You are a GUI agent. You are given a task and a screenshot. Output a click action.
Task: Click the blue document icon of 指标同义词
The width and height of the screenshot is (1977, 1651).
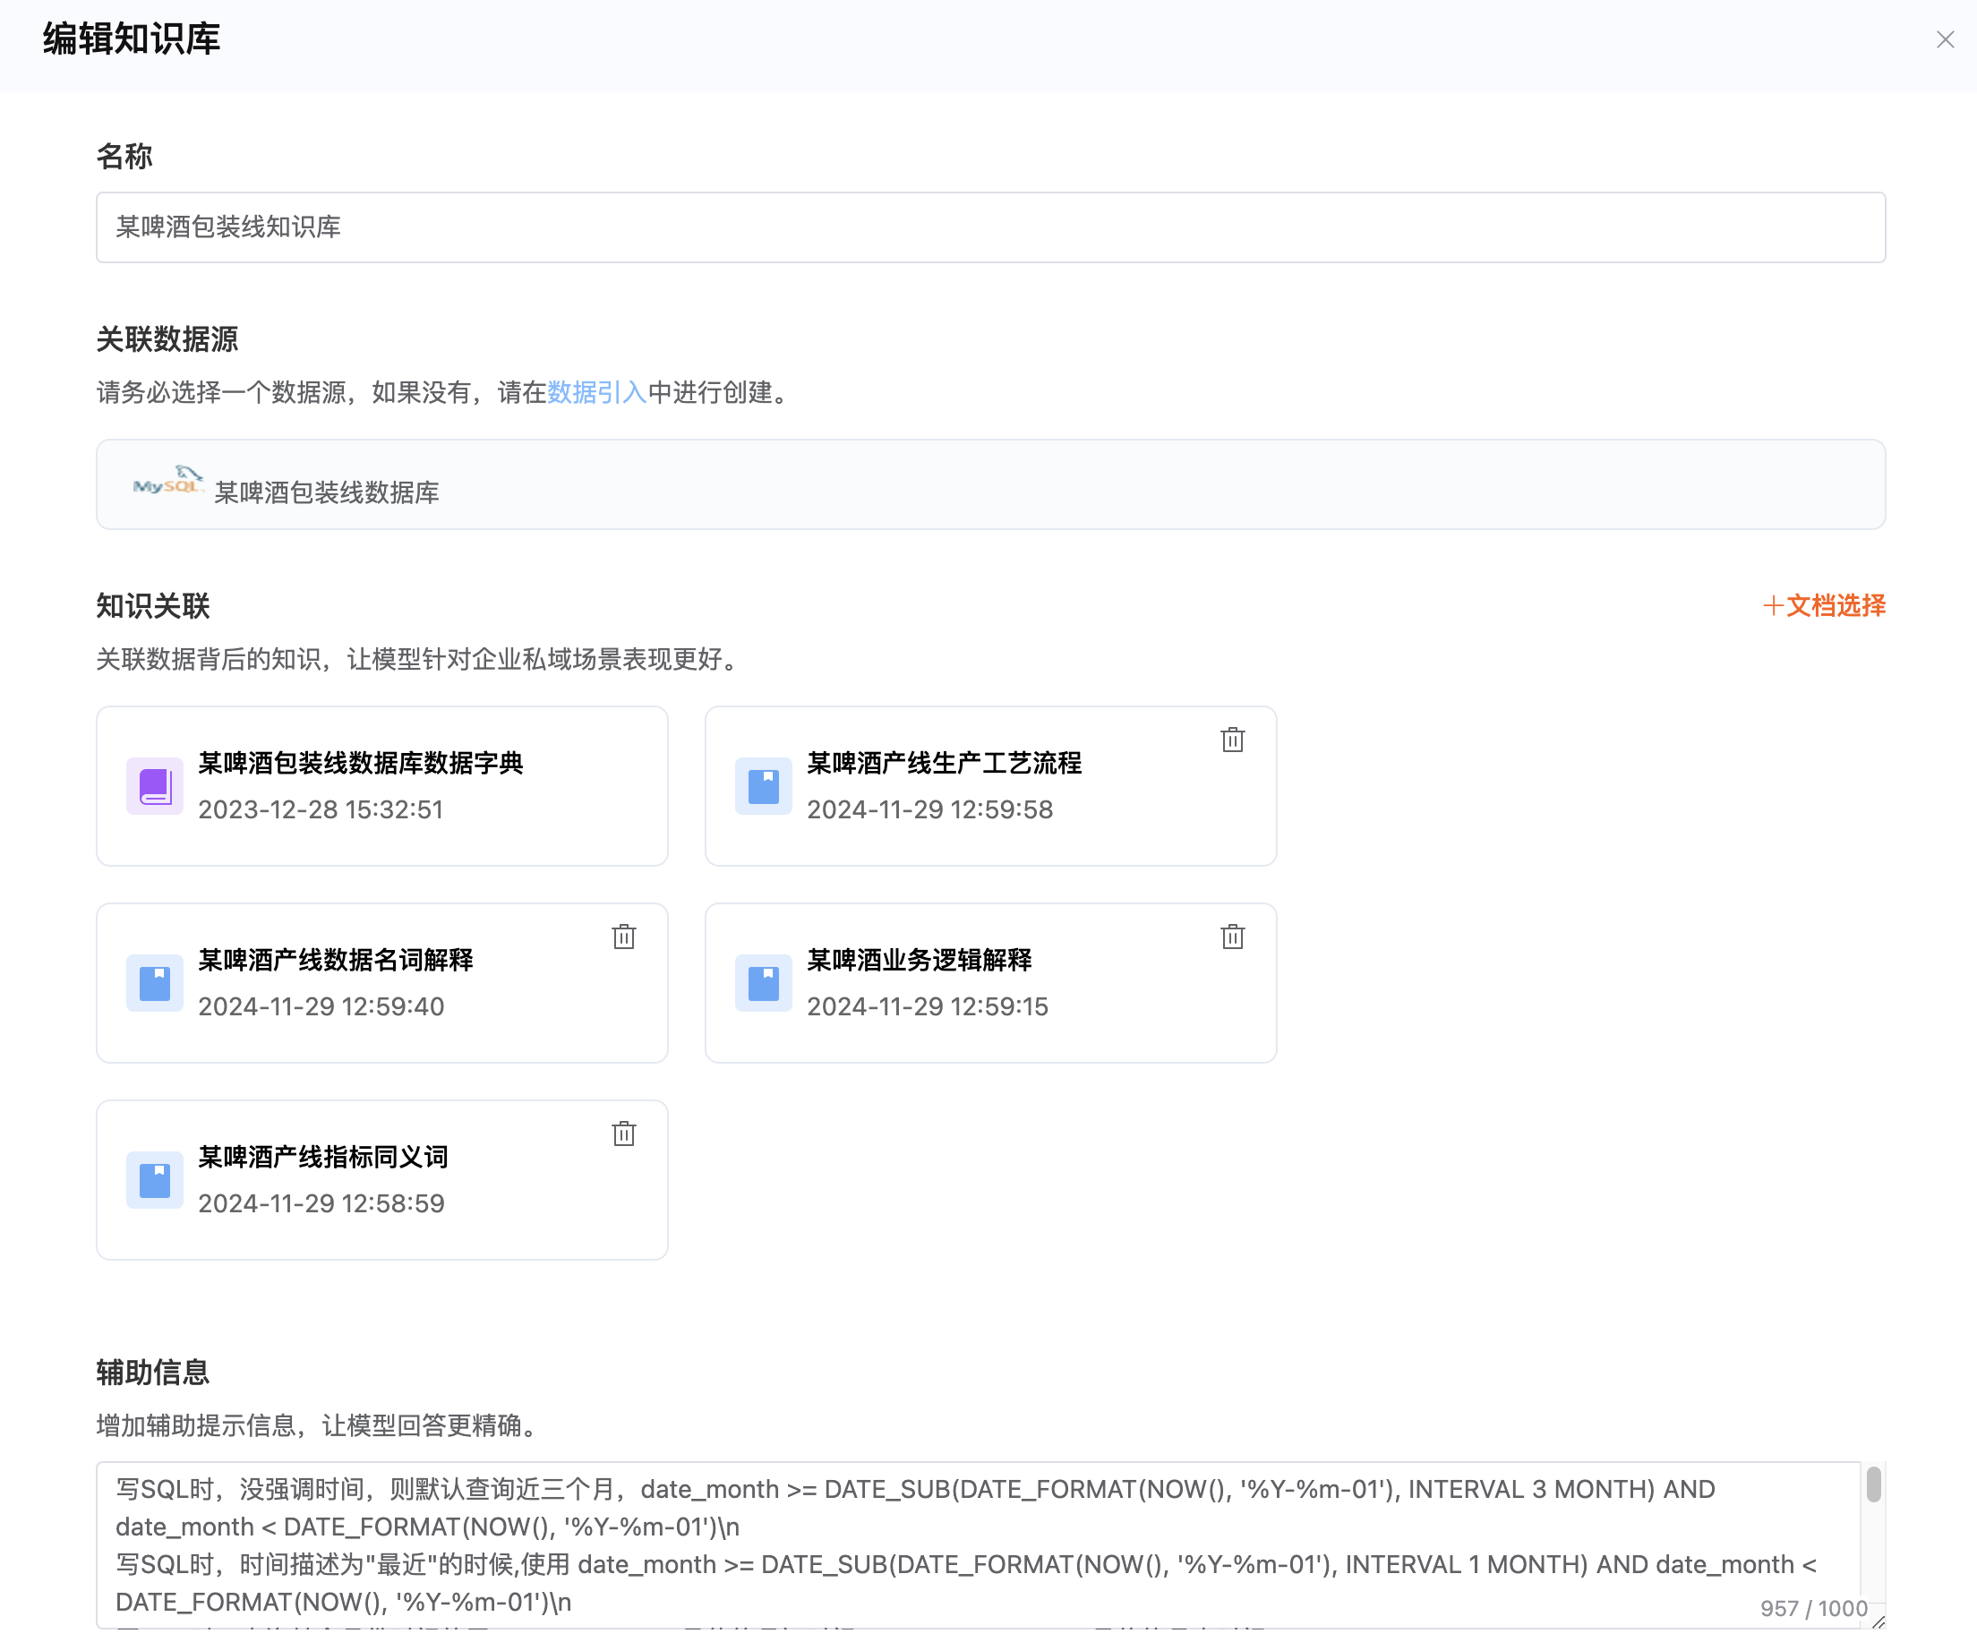(154, 1179)
